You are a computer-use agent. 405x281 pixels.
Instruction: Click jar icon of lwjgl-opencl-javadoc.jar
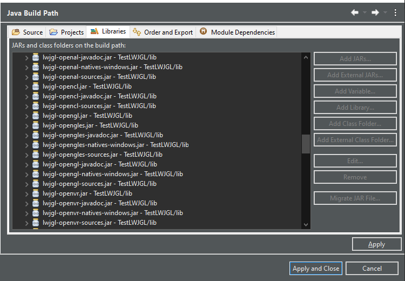(x=36, y=96)
